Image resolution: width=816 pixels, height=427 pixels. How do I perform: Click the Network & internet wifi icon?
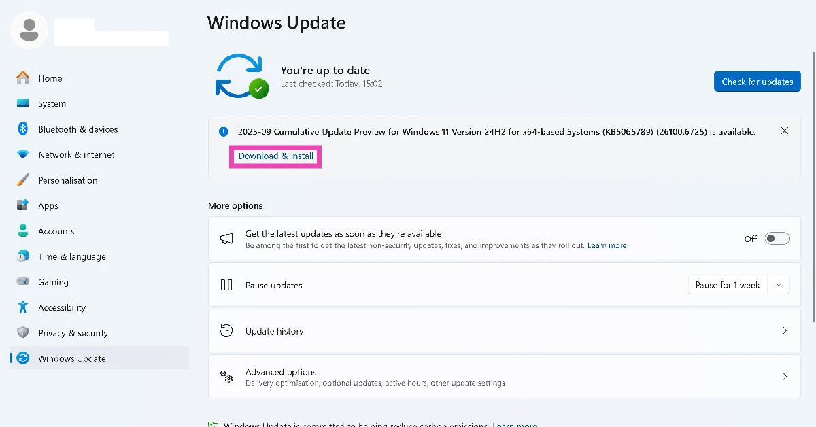point(23,155)
